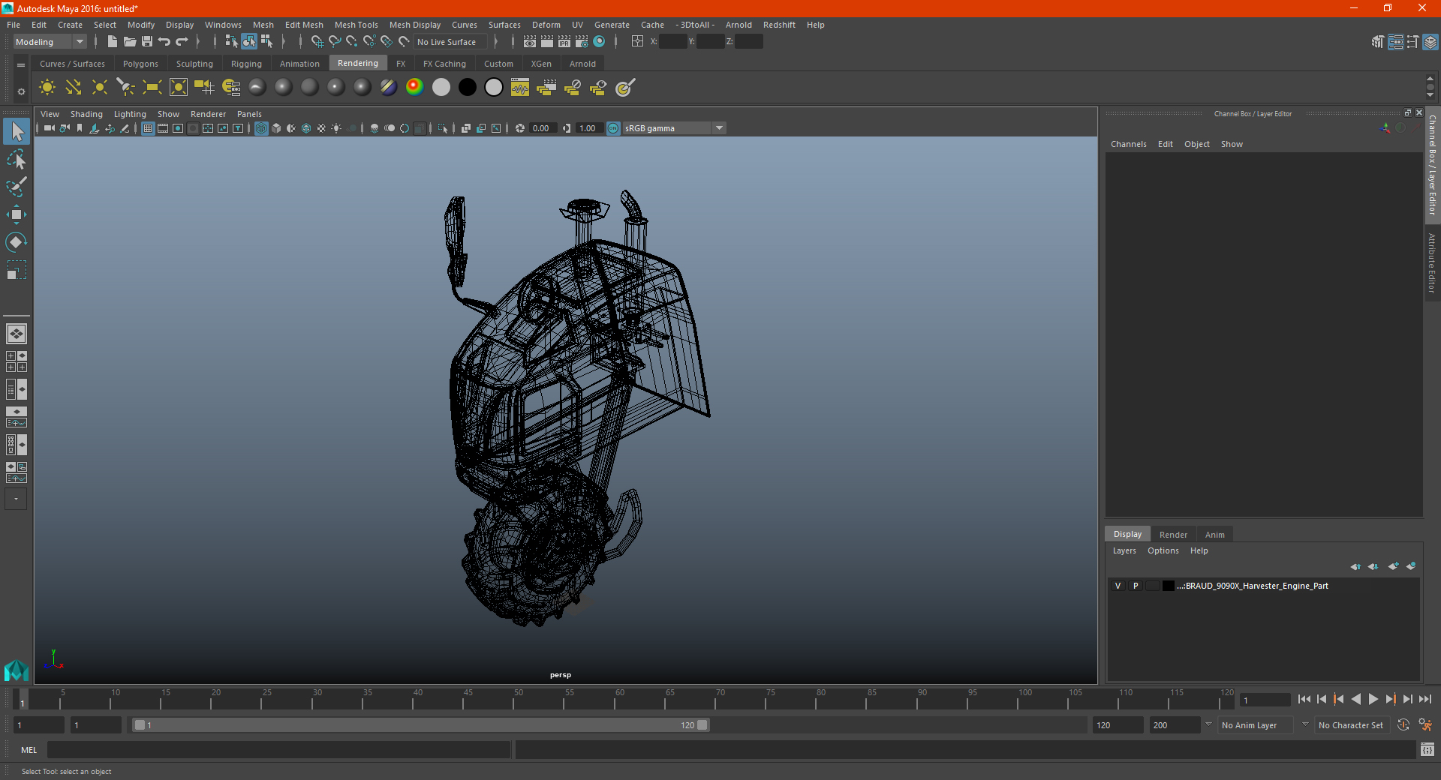
Task: Toggle the film gate viewport button
Action: coord(163,128)
